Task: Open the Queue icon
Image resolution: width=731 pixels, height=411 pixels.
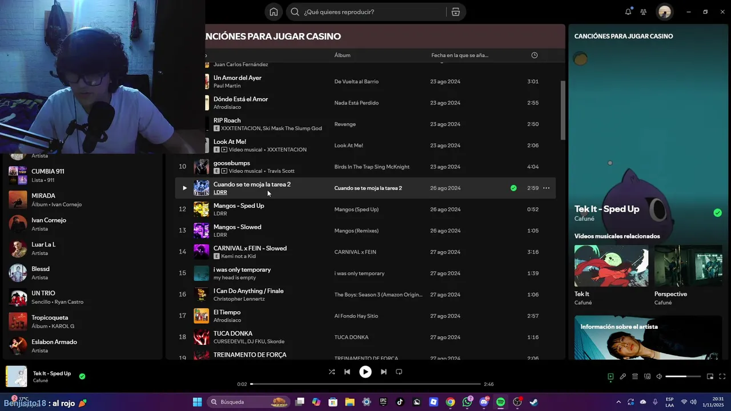Action: 635,377
